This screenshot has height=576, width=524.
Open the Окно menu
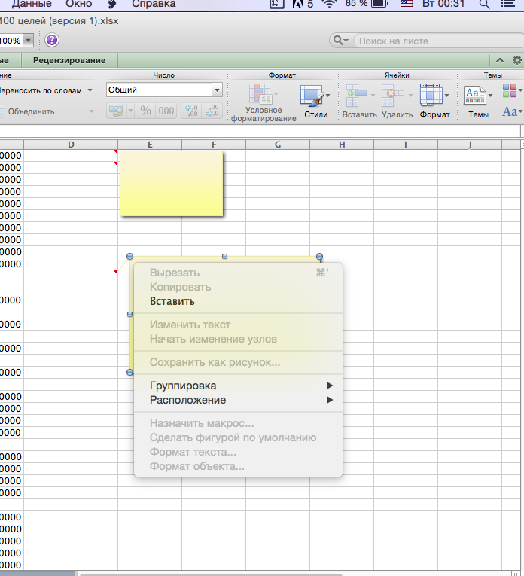(x=78, y=4)
